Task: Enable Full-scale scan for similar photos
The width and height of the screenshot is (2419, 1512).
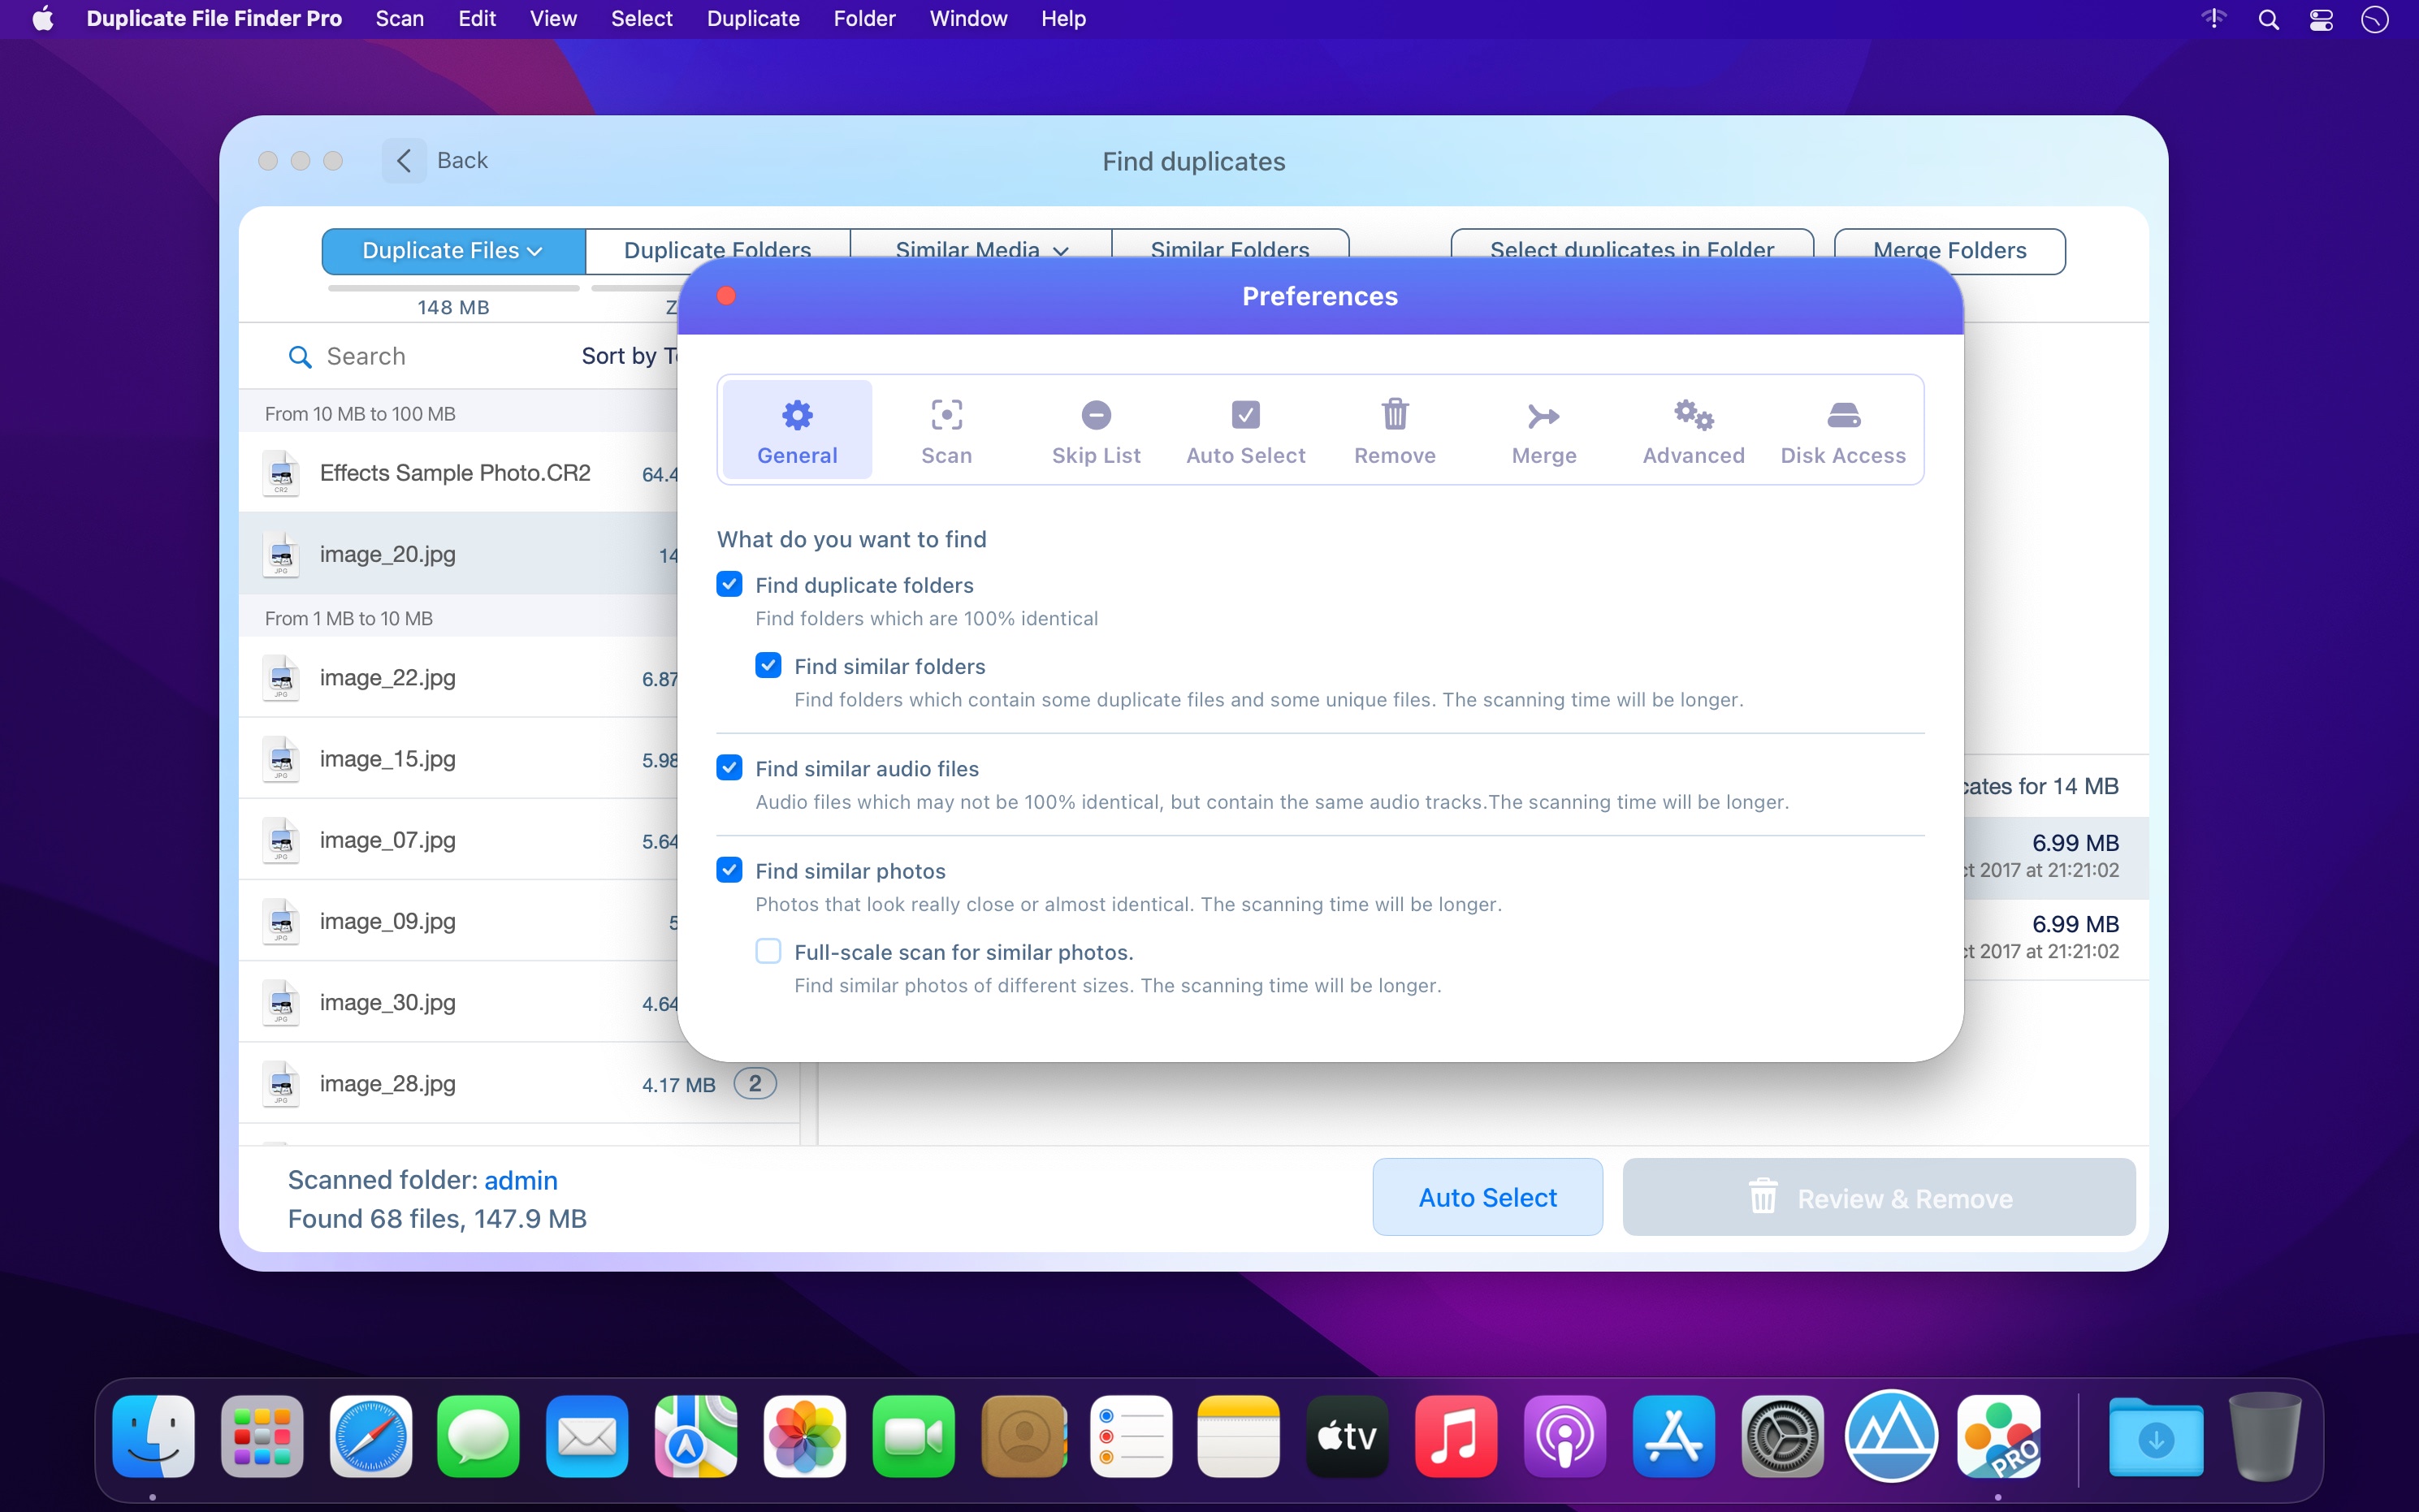Action: point(768,950)
